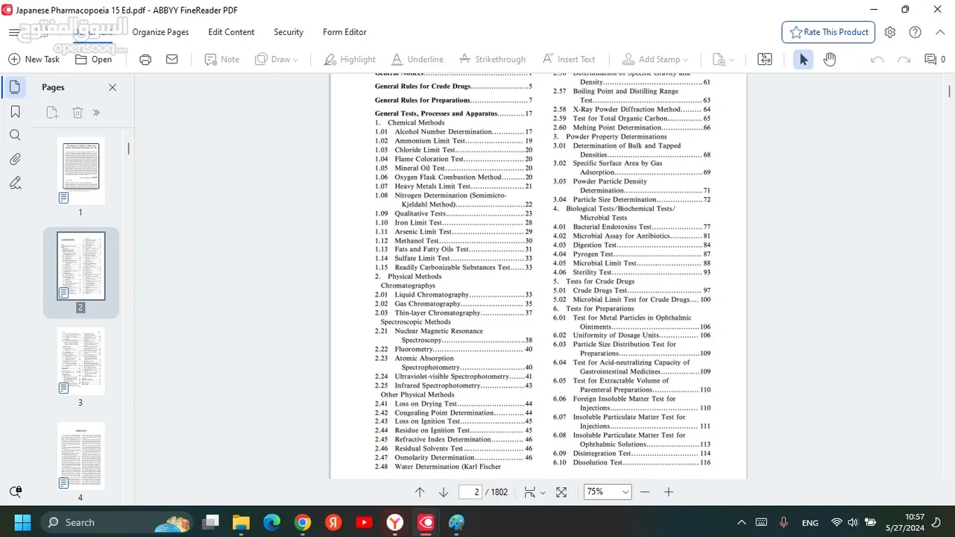Click text layer icon under page 3 thumbnail
The width and height of the screenshot is (955, 537).
pyautogui.click(x=64, y=389)
